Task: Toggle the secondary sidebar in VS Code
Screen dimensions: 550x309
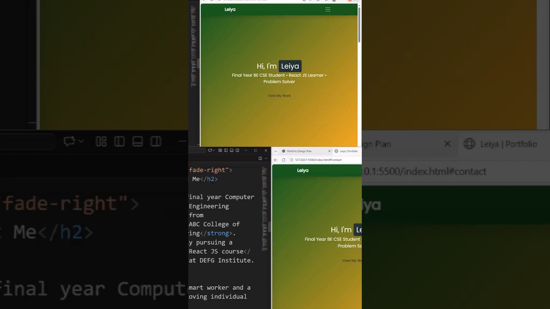Action: [237, 151]
